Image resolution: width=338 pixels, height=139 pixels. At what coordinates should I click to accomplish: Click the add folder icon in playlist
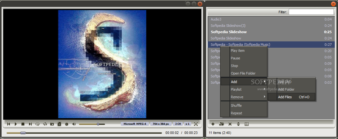[x=221, y=124]
